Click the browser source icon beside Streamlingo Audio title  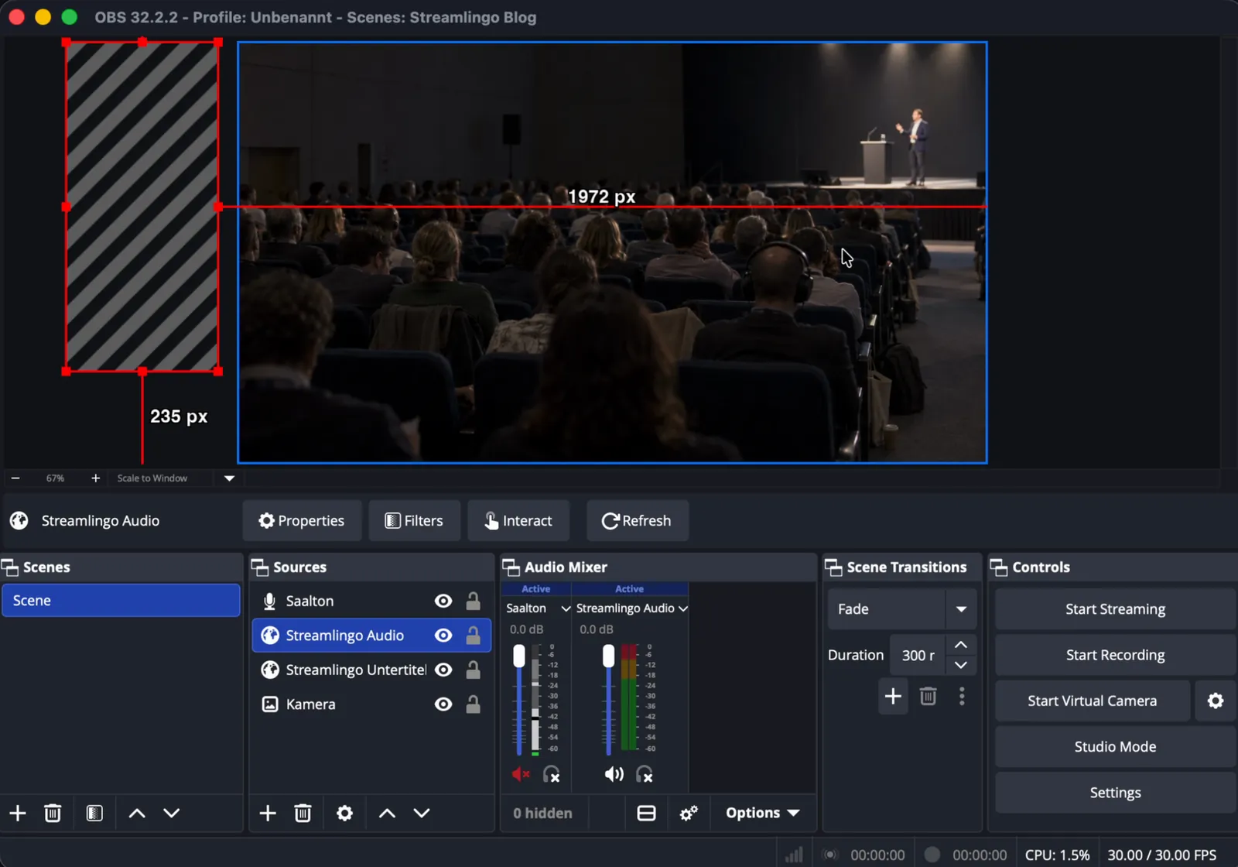pyautogui.click(x=19, y=521)
